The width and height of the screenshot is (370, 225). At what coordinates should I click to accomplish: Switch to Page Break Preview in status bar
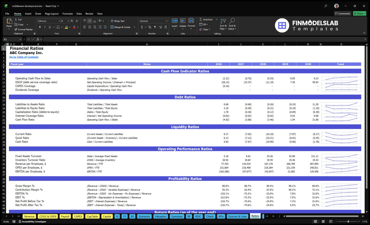point(330,222)
